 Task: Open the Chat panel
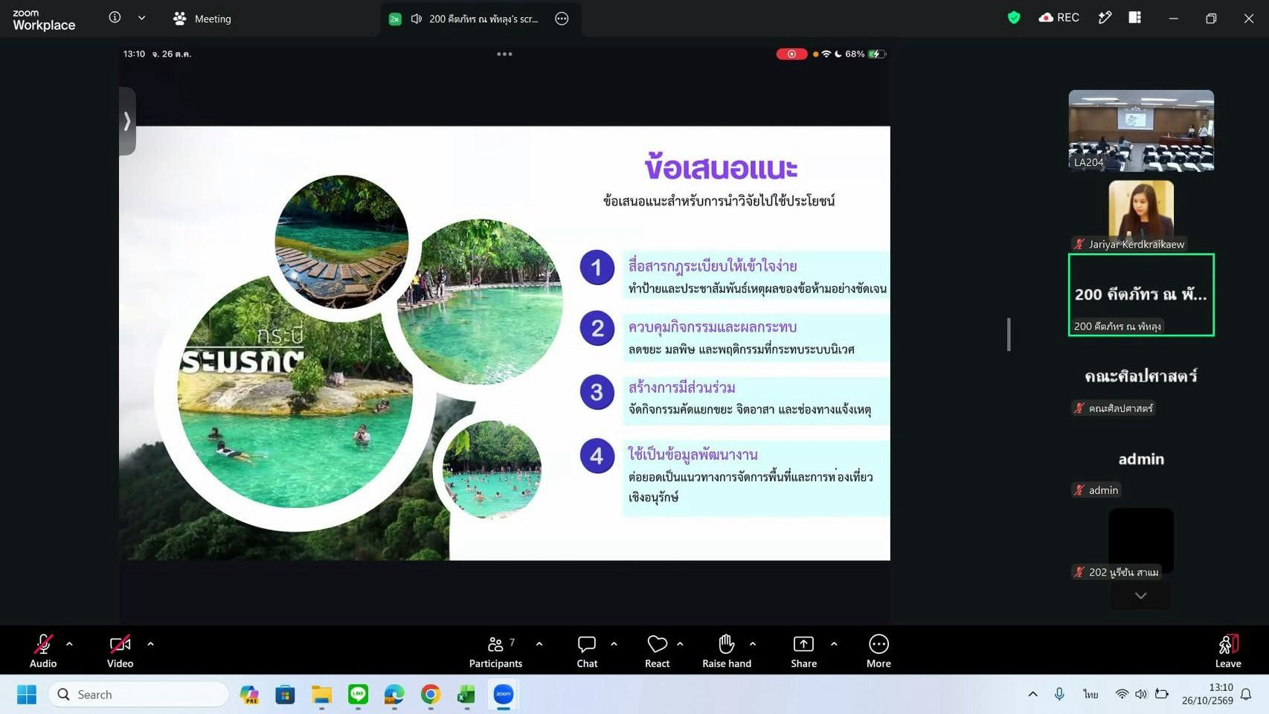tap(587, 651)
